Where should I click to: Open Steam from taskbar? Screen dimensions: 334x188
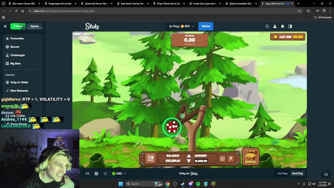(183, 184)
